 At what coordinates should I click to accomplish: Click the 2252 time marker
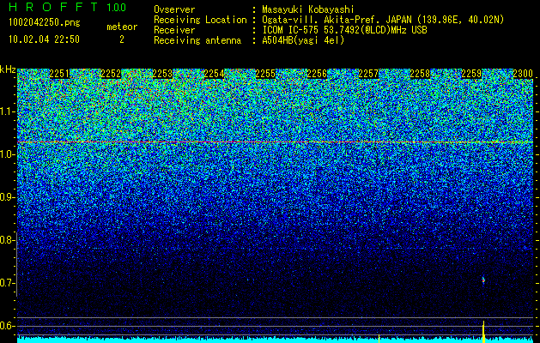[x=111, y=74]
